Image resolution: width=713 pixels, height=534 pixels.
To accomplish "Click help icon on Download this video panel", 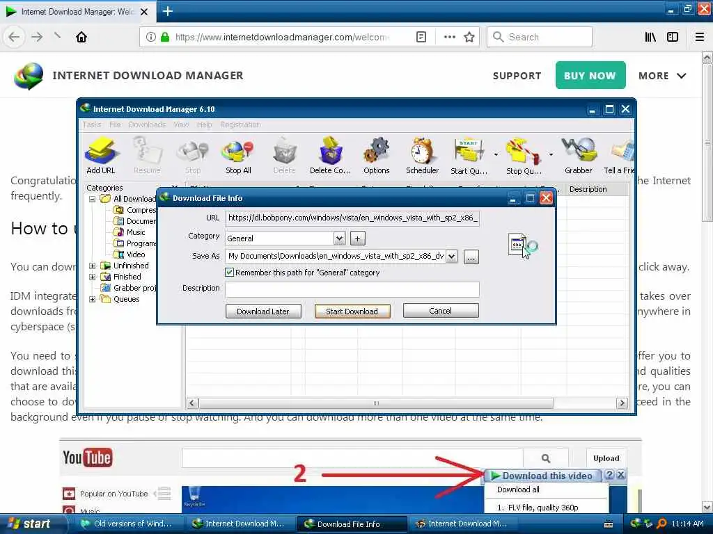I will click(609, 475).
